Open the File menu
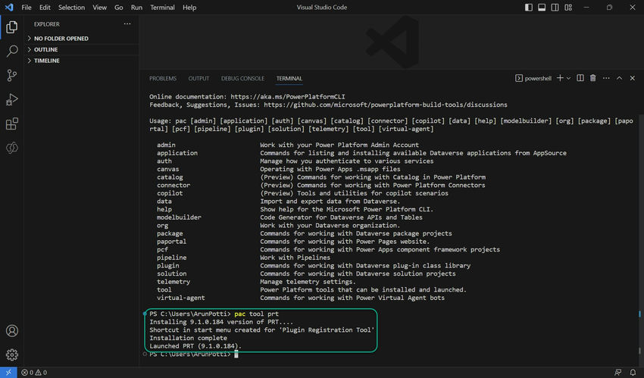 [x=27, y=8]
